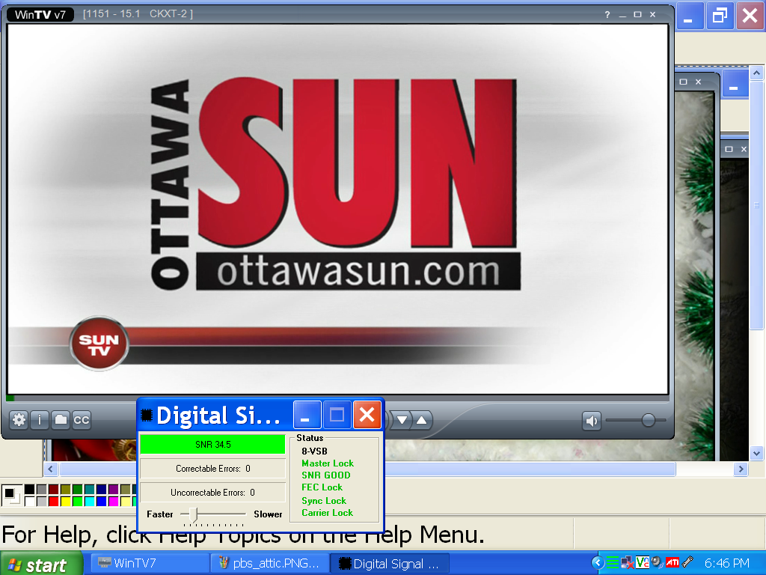
Task: Click the SNR GOOD status indicator
Action: click(326, 475)
